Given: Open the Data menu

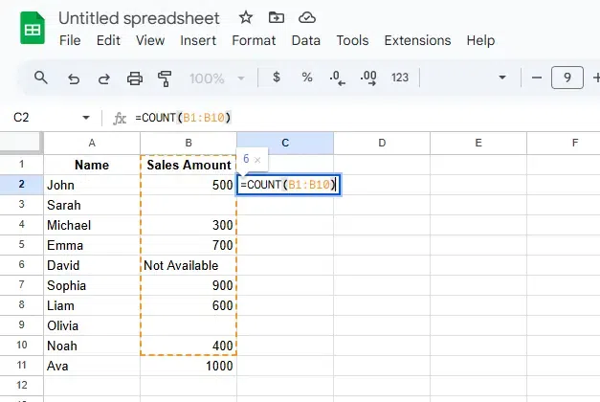Looking at the screenshot, I should (x=305, y=40).
